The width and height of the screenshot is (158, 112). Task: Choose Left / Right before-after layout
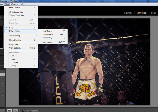pyautogui.click(x=47, y=31)
